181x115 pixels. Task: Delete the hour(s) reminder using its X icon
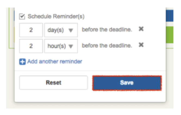(141, 45)
